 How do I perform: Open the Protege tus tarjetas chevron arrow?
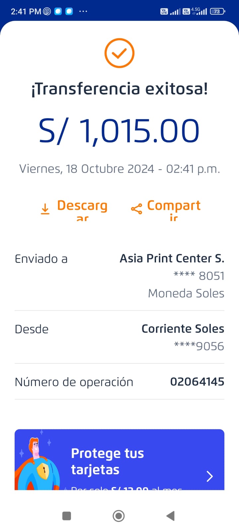209,476
